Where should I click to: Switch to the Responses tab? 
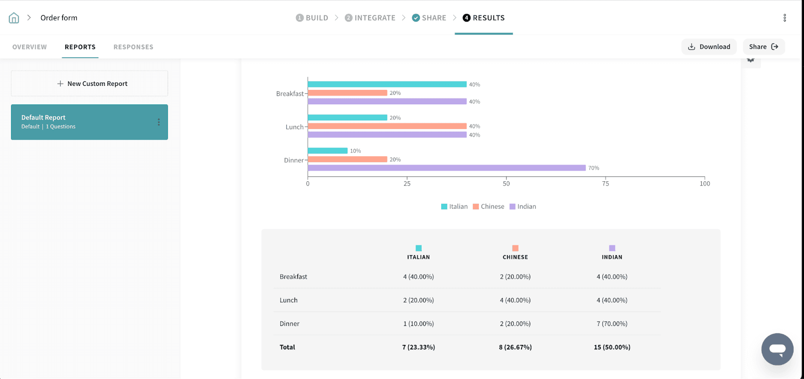(x=133, y=47)
